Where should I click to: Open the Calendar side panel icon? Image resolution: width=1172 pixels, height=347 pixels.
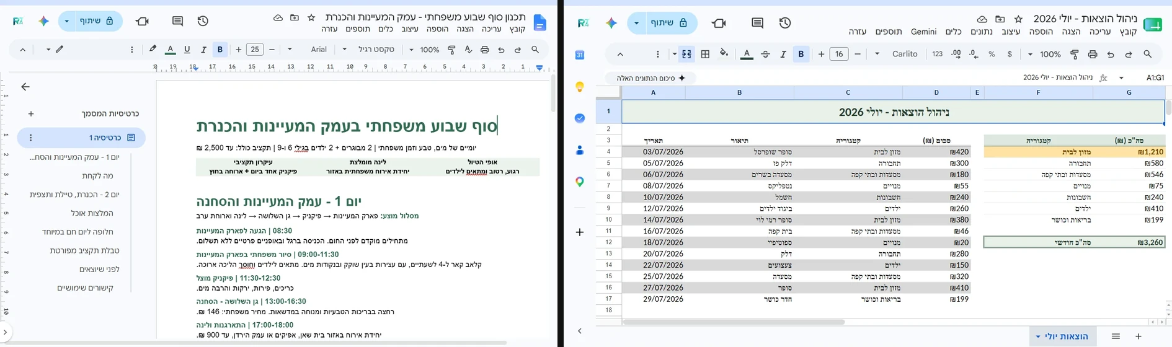click(x=580, y=55)
